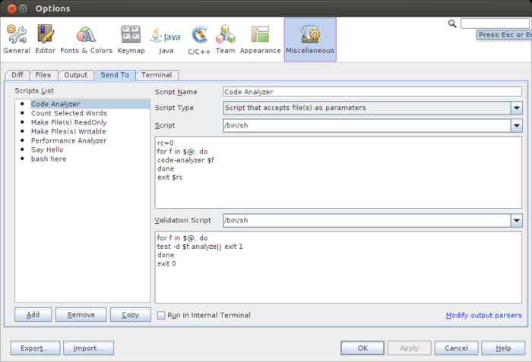Confirm with the OK button
Viewport: 532px width, 362px height.
[363, 348]
